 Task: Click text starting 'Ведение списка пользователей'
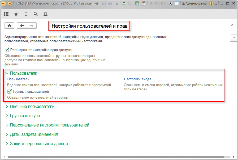59,85
